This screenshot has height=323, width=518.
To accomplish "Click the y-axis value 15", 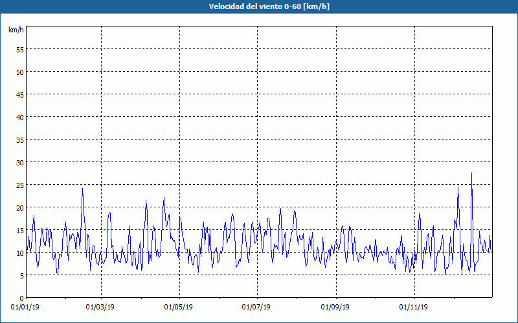I will coord(20,231).
